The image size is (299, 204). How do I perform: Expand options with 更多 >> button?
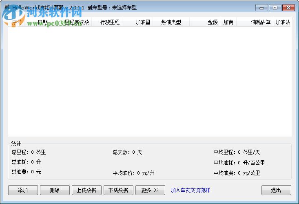tap(150, 190)
